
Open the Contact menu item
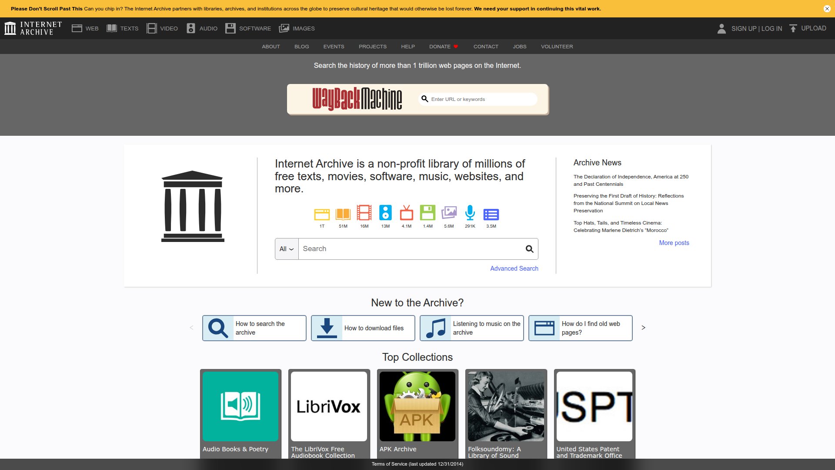(x=486, y=47)
